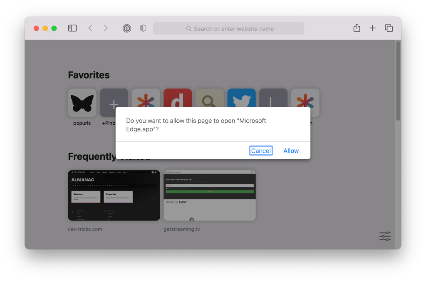Cancel opening Microsoft Edge.app
Viewport: 426px width, 282px height.
coord(261,151)
